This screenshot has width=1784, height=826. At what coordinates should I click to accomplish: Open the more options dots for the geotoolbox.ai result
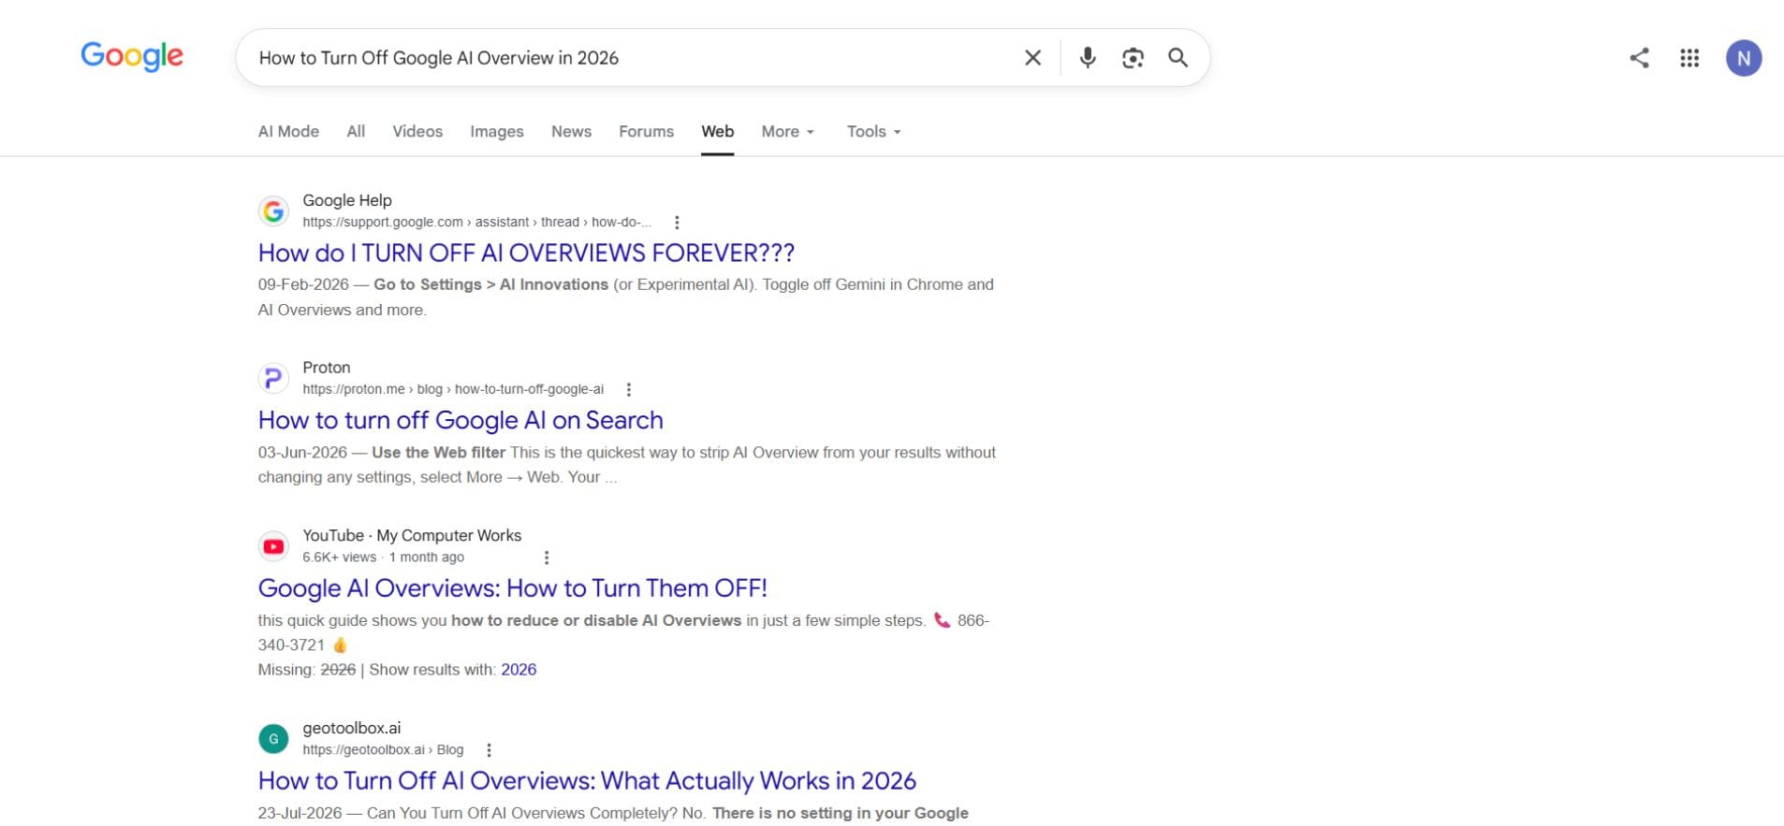coord(489,750)
